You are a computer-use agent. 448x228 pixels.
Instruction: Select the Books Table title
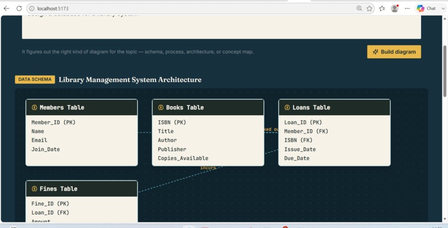point(185,107)
